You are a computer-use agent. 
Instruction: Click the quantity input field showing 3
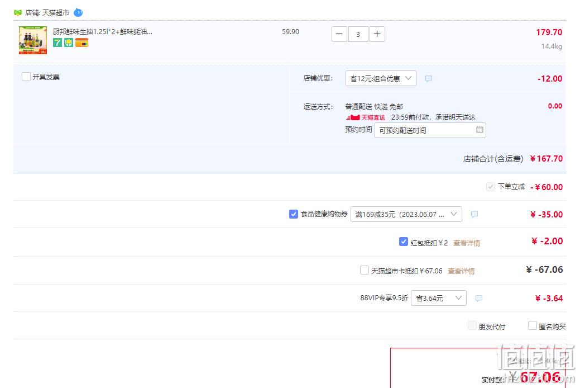358,34
